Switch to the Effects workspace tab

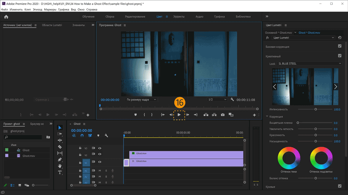click(179, 17)
